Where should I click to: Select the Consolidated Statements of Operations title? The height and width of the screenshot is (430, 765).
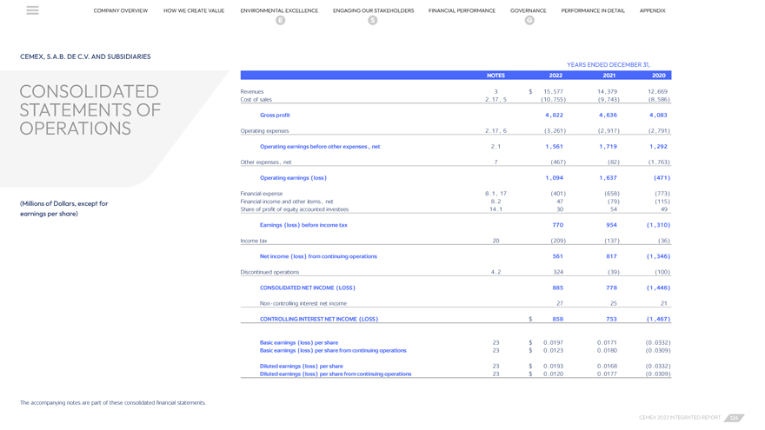(90, 109)
